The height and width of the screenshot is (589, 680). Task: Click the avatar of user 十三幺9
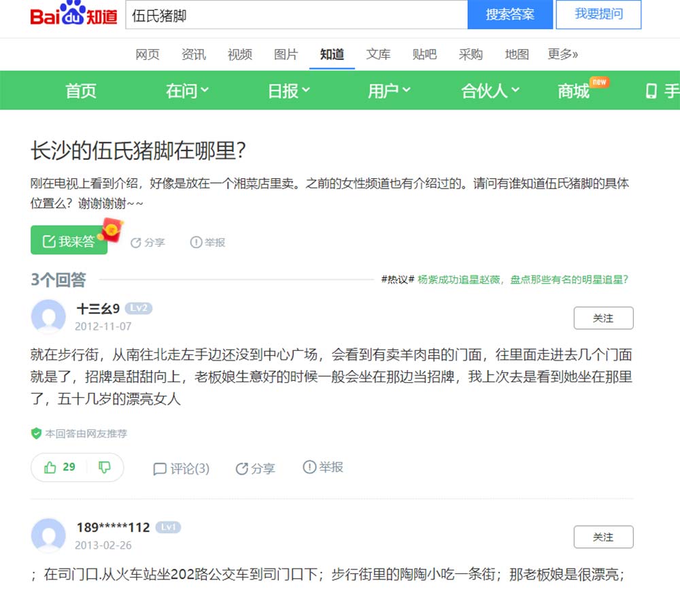[x=48, y=316]
